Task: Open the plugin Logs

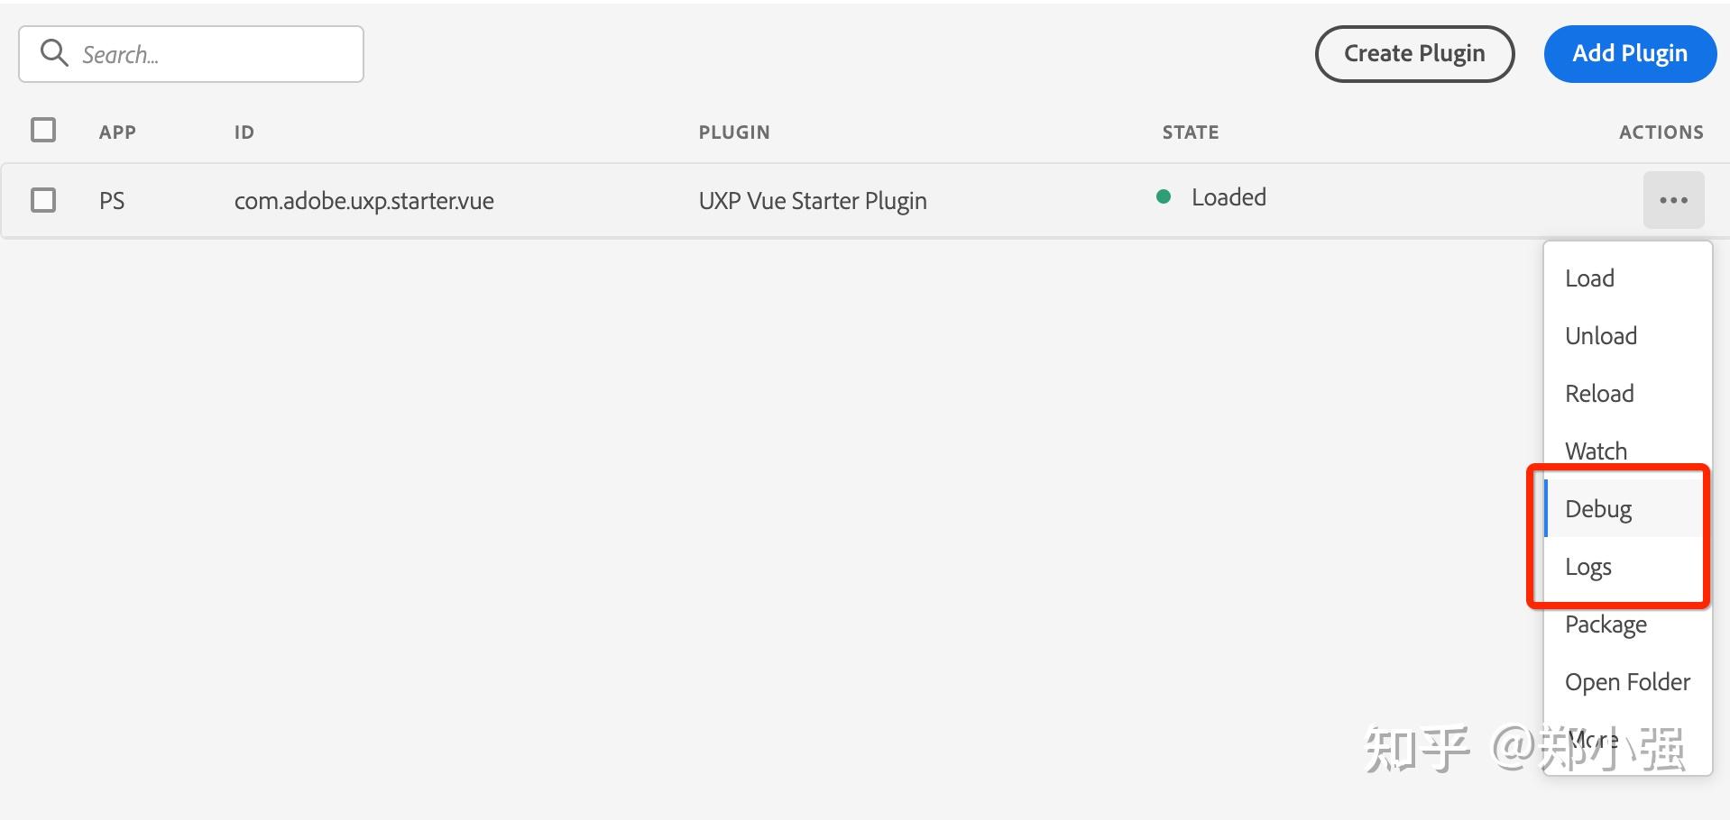Action: (x=1587, y=566)
